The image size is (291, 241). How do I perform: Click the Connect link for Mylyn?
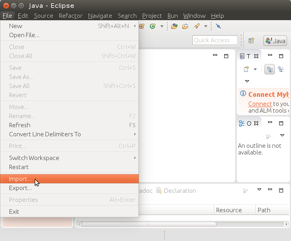click(260, 104)
